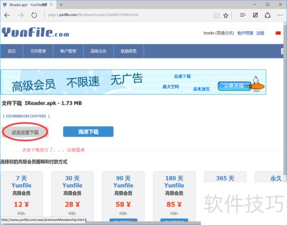Click the 帐户管理 link beside username
Viewport: 287px width, 225px height.
pos(245,33)
